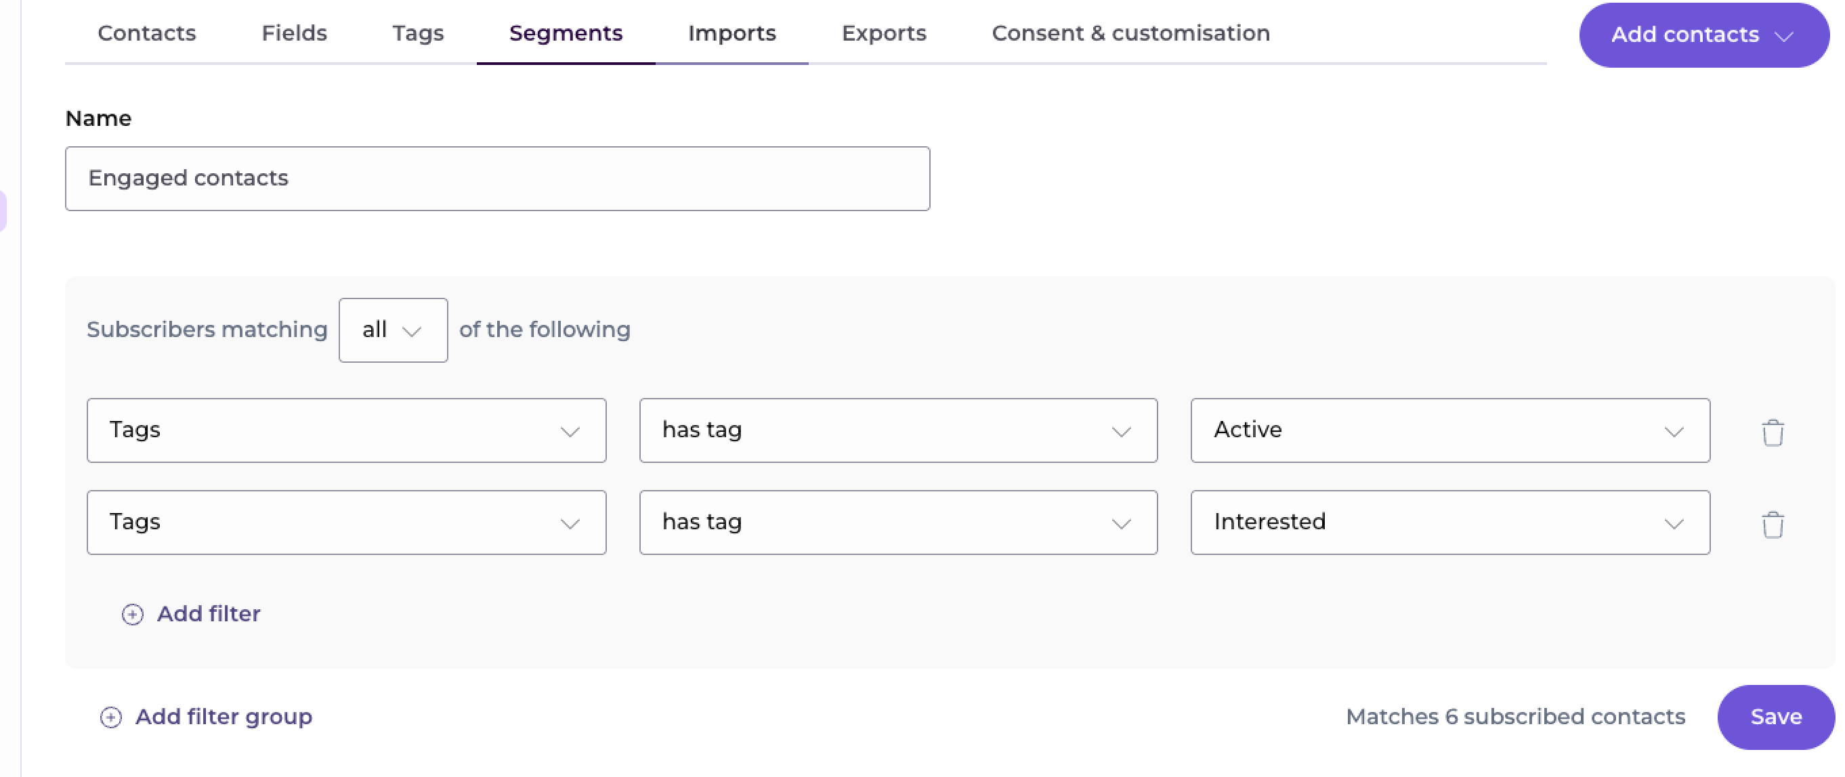This screenshot has width=1845, height=777.
Task: Delete the Active tag filter row
Action: pyautogui.click(x=1772, y=432)
